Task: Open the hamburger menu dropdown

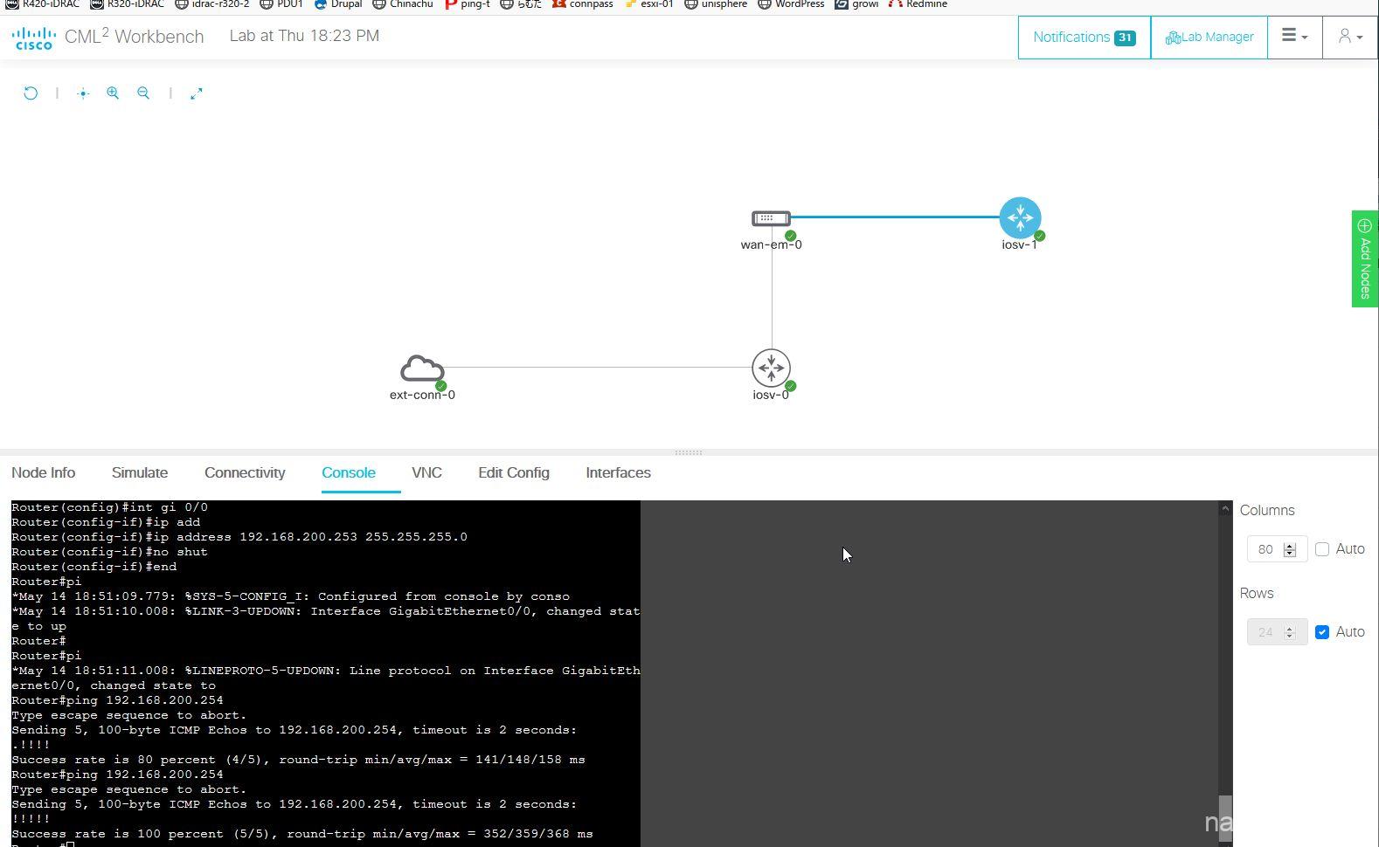Action: (x=1295, y=37)
